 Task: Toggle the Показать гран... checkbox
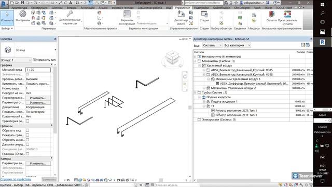coord(27,135)
